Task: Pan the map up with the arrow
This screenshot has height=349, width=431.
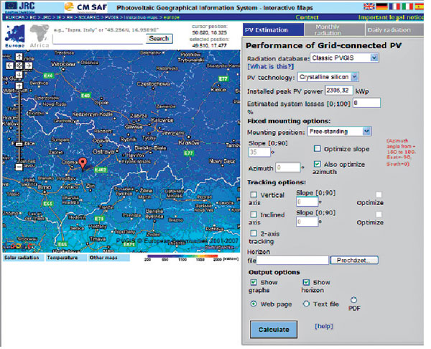Action: (x=19, y=57)
